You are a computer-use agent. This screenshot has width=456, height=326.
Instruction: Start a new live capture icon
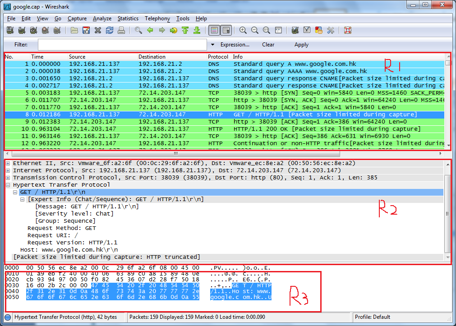33,30
